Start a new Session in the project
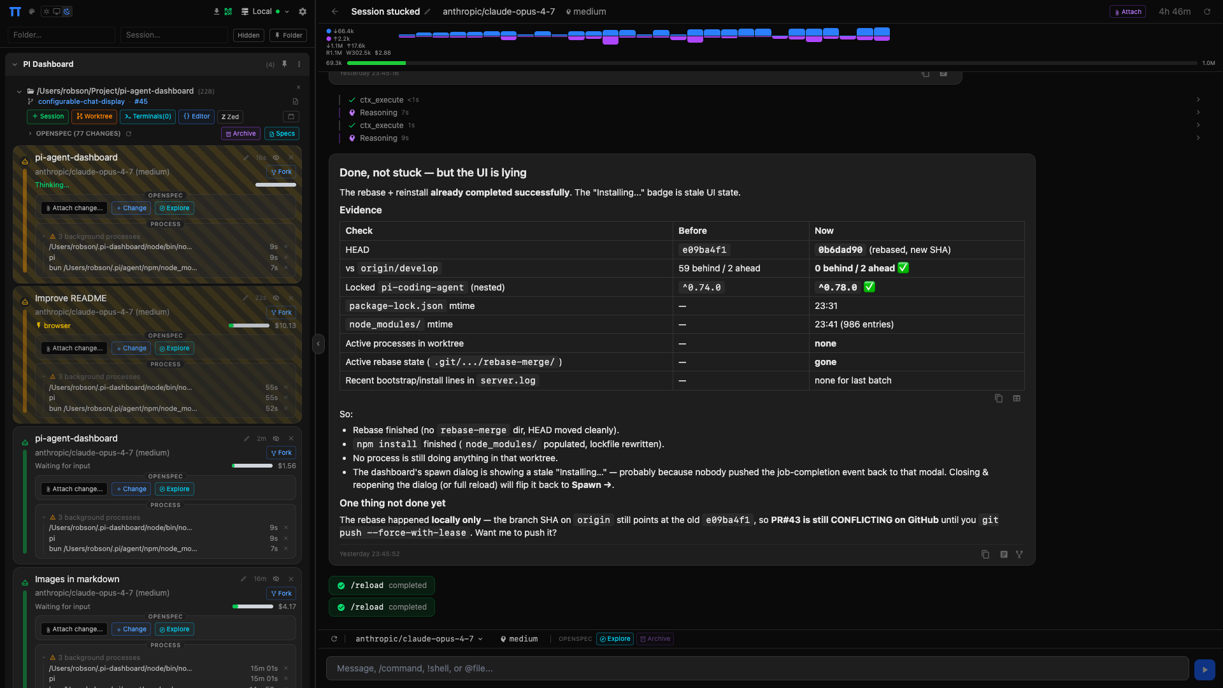Image resolution: width=1223 pixels, height=688 pixels. (48, 117)
